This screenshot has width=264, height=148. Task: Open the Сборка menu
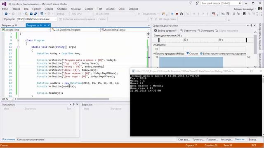pos(49,9)
